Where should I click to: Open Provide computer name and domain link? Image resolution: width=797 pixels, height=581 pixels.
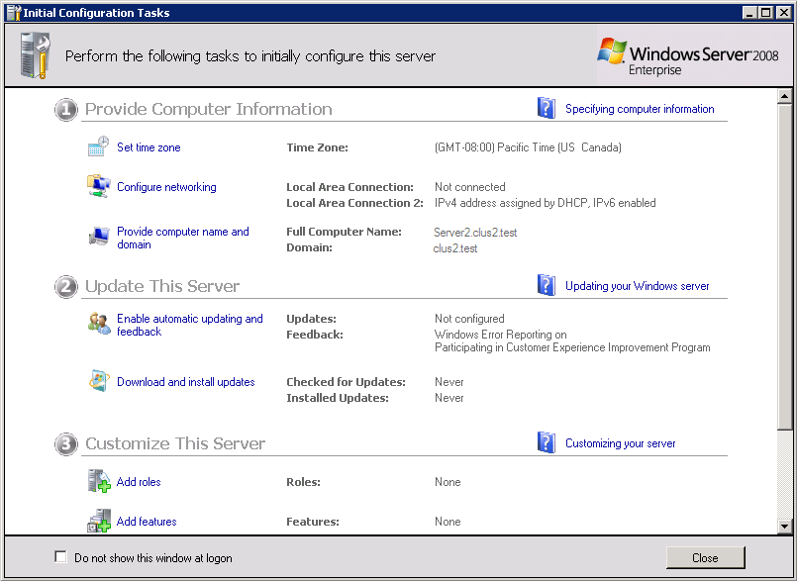183,238
